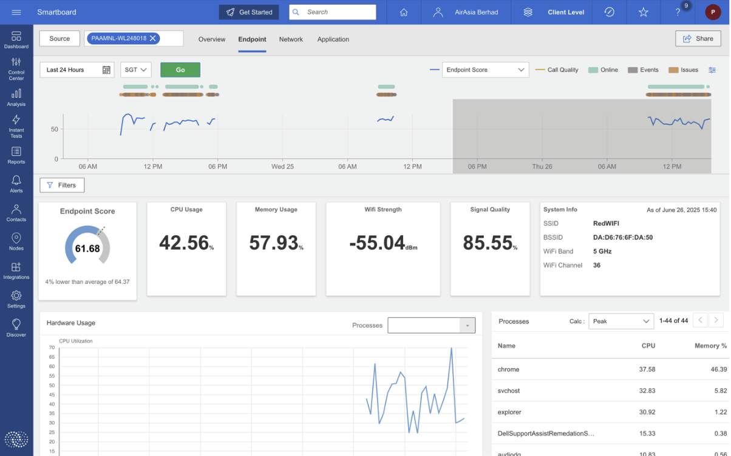Switch to the Network tab

[291, 39]
